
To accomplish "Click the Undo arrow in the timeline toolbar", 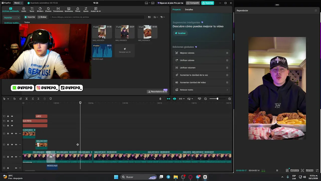I will [15, 99].
